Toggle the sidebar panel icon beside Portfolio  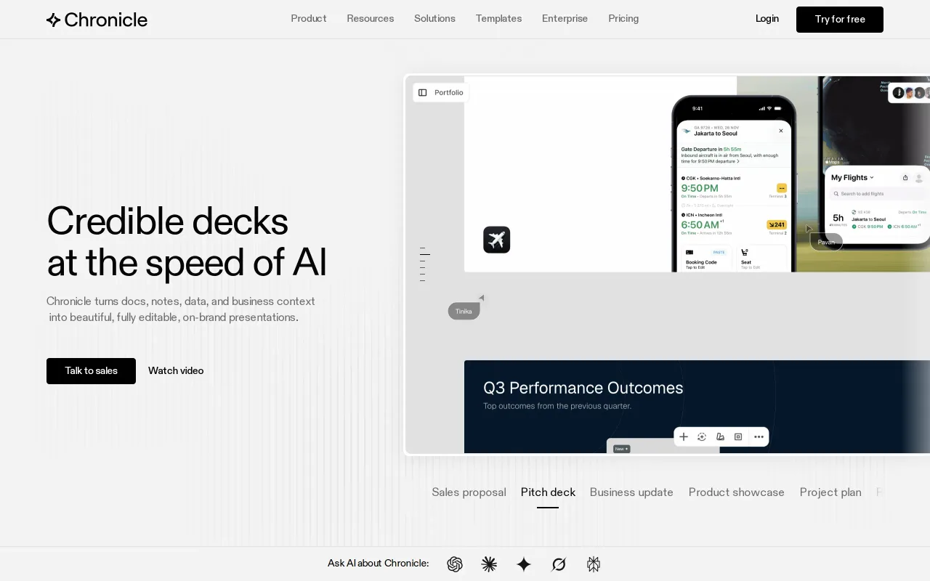(x=423, y=92)
